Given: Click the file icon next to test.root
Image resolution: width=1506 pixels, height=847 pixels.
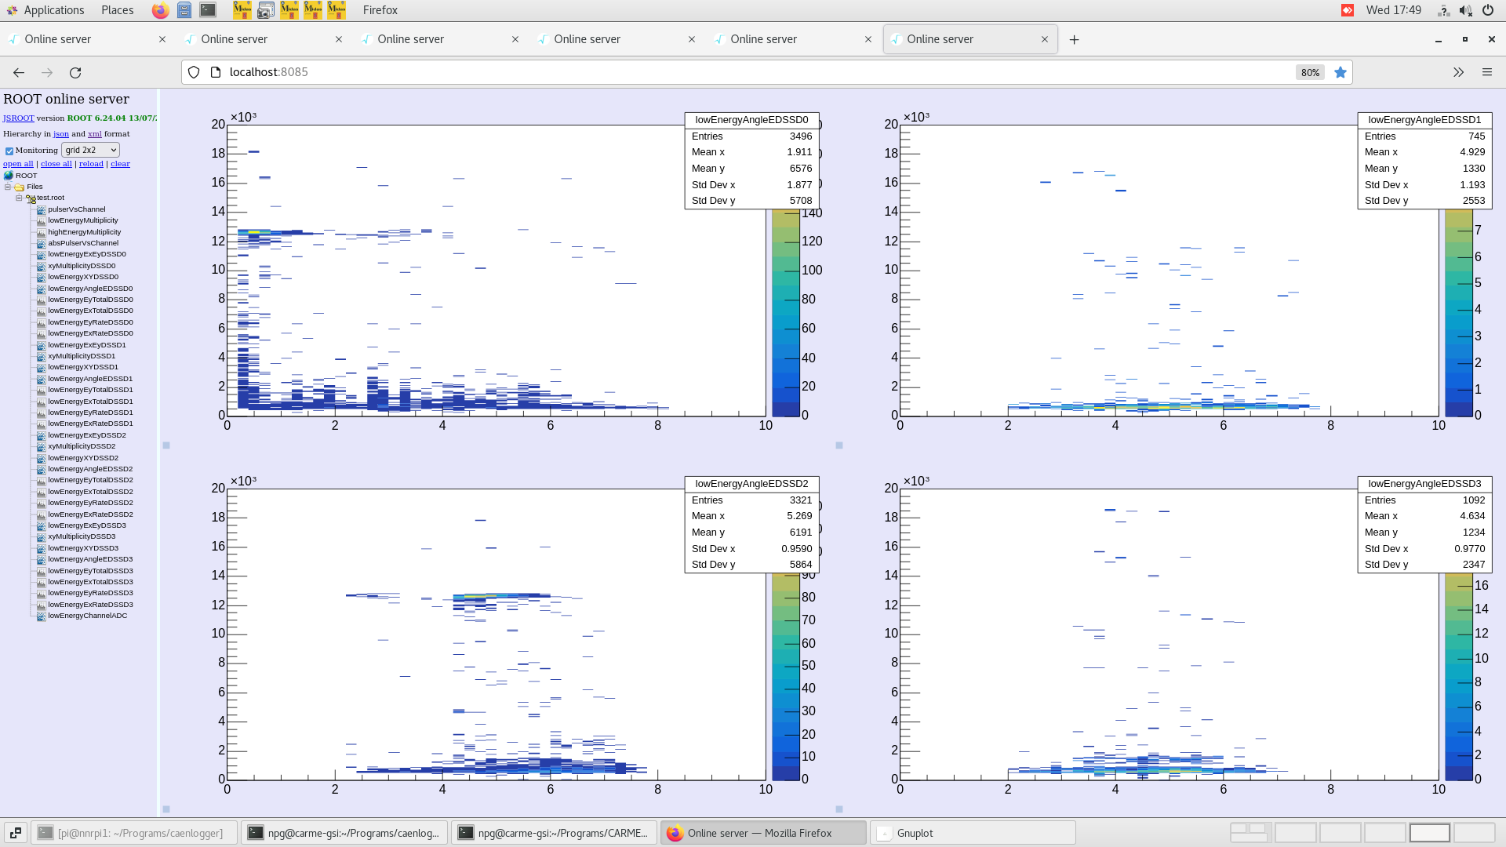Looking at the screenshot, I should tap(32, 198).
